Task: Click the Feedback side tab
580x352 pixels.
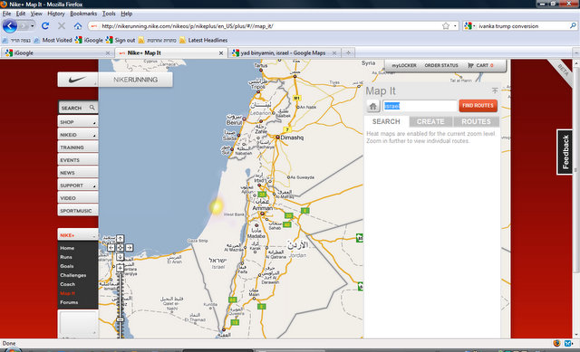Action: point(565,152)
